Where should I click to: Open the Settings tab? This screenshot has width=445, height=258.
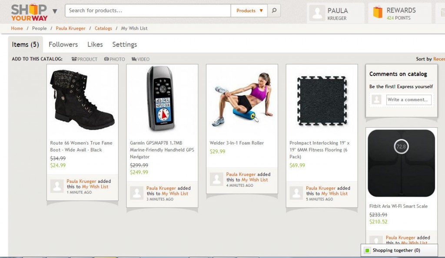124,44
